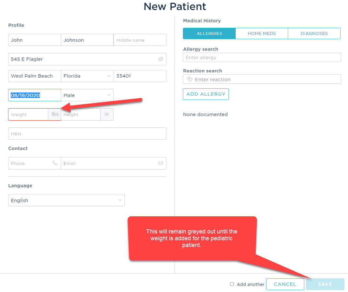Switch to the HOME MEDS tab
The width and height of the screenshot is (348, 292).
point(262,33)
